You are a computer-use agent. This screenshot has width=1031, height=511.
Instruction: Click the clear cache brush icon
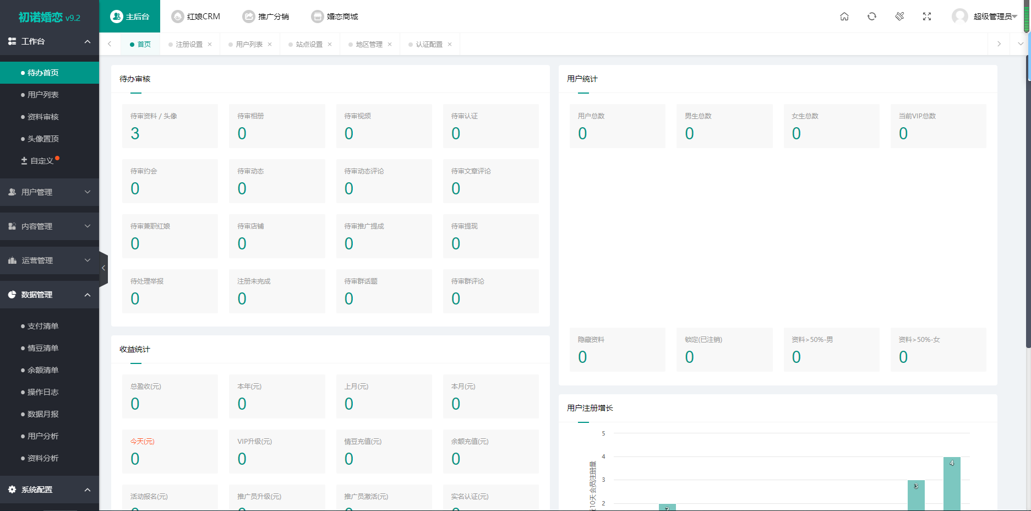click(x=899, y=17)
